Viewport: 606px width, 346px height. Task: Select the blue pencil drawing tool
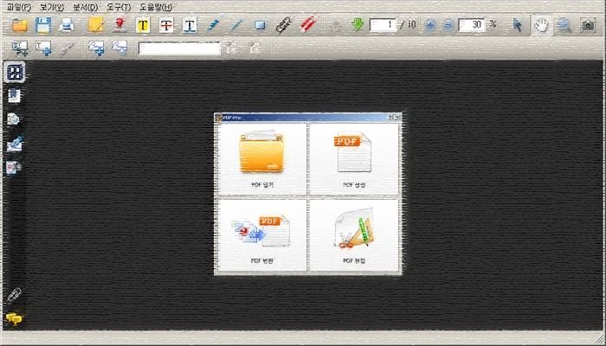point(213,25)
